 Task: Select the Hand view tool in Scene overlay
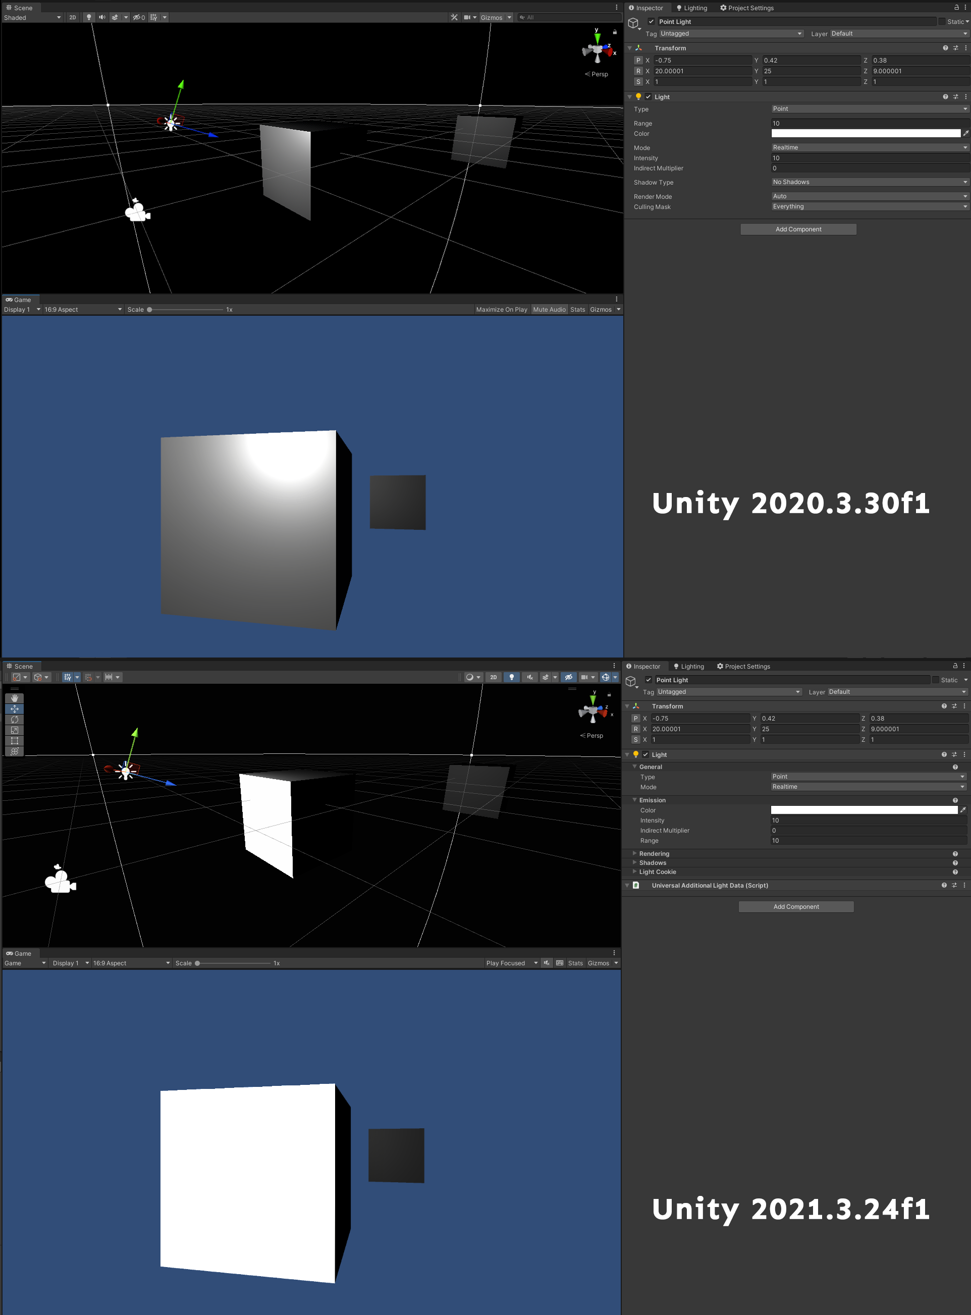[x=15, y=698]
